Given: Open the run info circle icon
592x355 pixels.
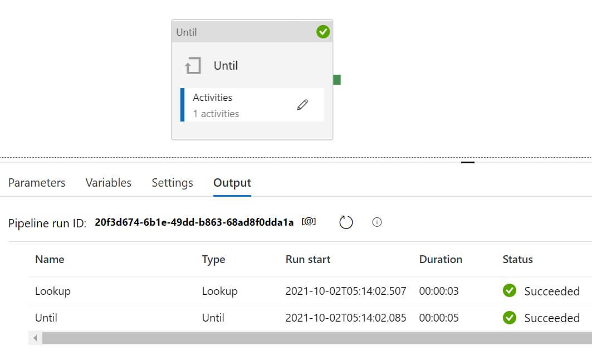Looking at the screenshot, I should pos(377,222).
